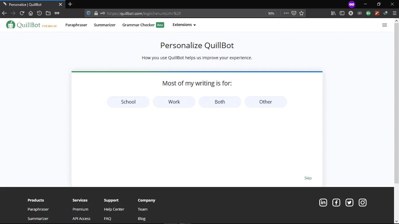Reset the 90% zoom level indicator
Viewport: 399px width, 224px height.
[x=271, y=13]
